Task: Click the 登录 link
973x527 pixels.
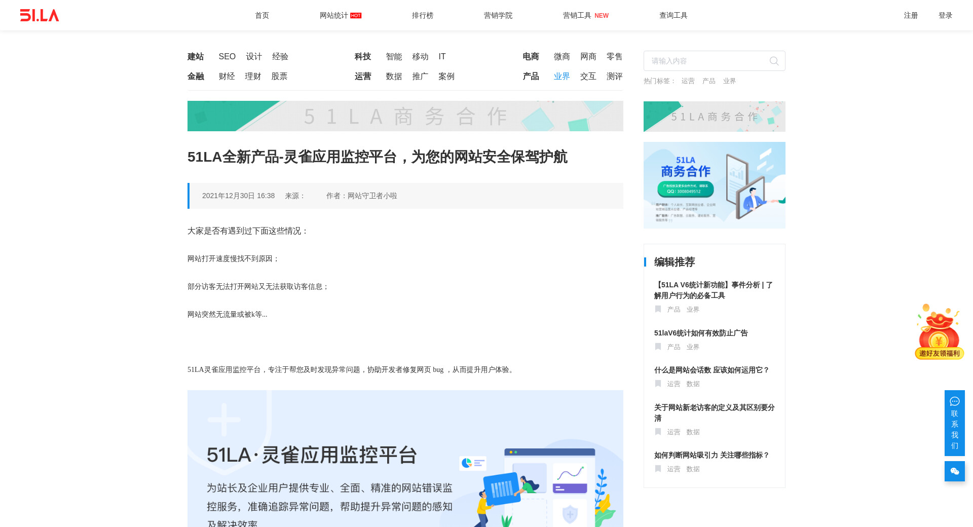Action: (945, 16)
